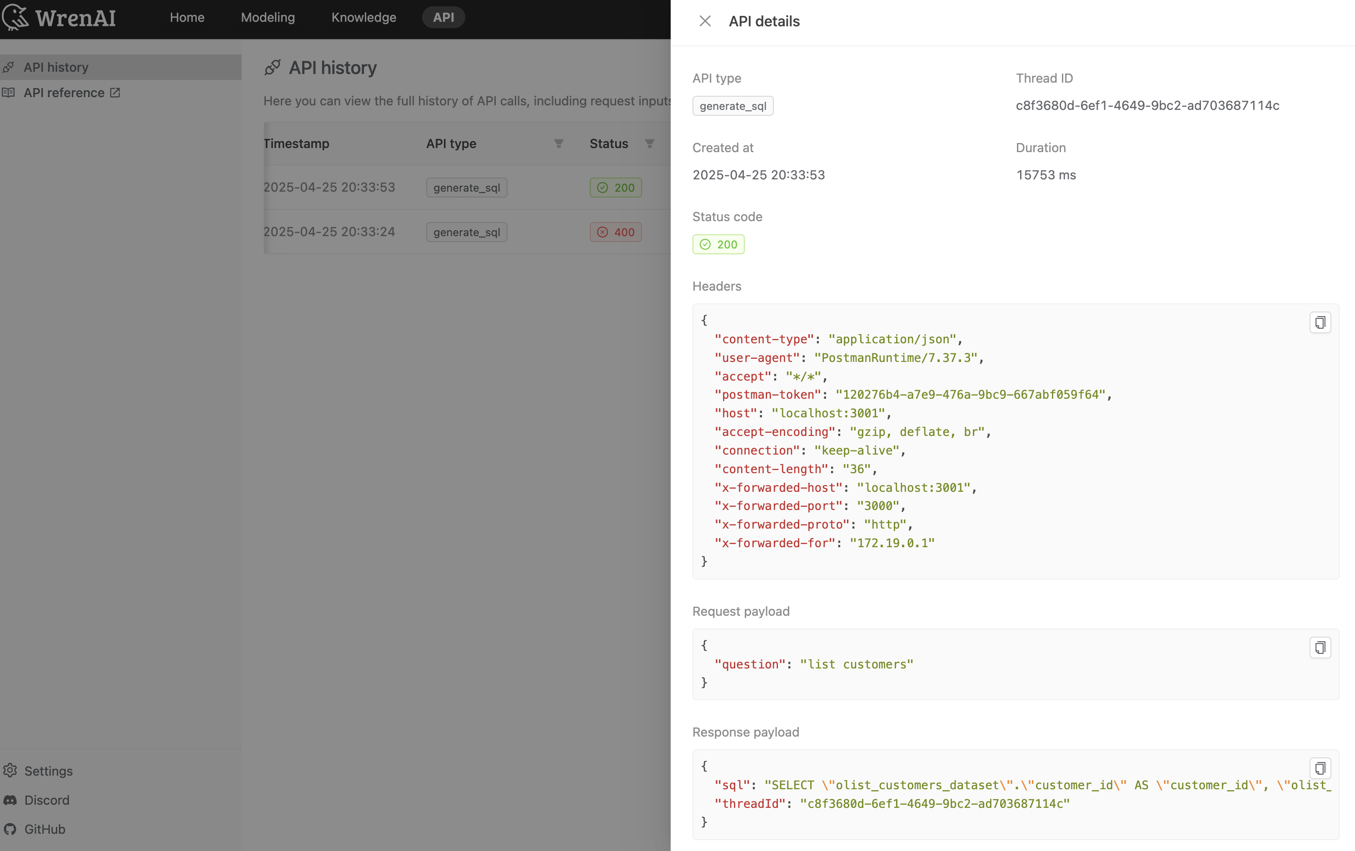Click the "x-forwarded-for" header line
1355x851 pixels.
click(x=824, y=543)
